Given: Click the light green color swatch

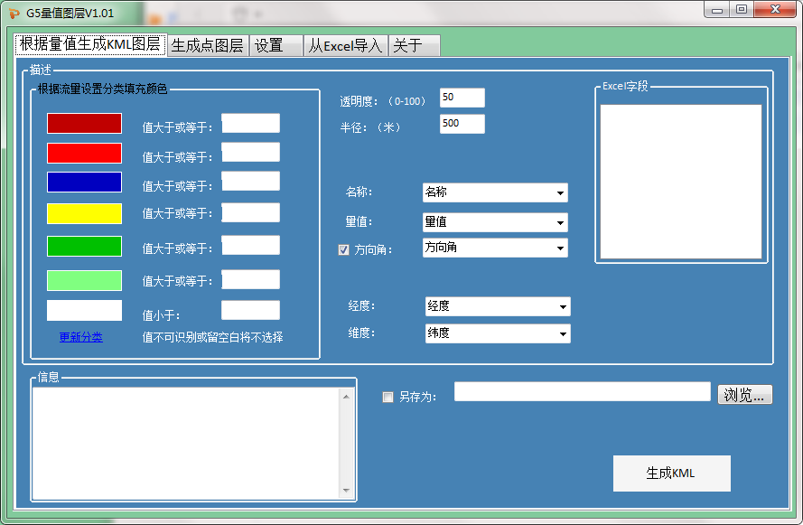Looking at the screenshot, I should pos(84,280).
